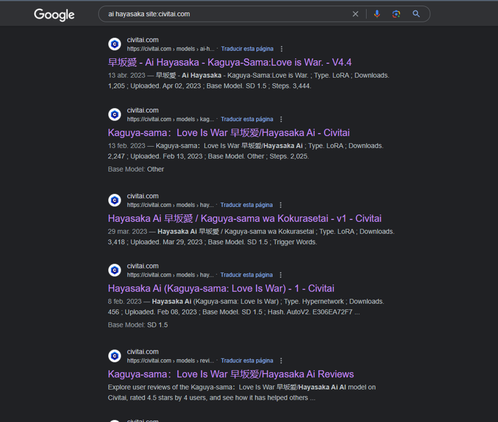Screen dimensions: 498x422
Task: Click Traducir esta página for Reviews result
Action: pyautogui.click(x=247, y=361)
